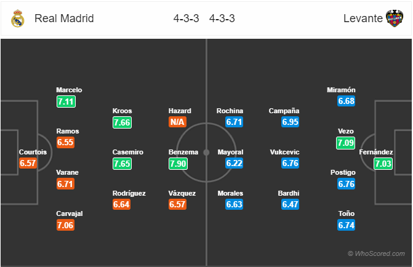Image resolution: width=413 pixels, height=267 pixels.
Task: Select Kroos's 7.66 rating badge
Action: point(122,122)
